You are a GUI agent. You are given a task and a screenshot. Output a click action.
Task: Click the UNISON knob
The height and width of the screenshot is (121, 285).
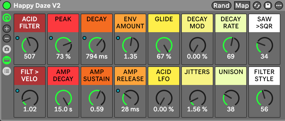(231, 98)
